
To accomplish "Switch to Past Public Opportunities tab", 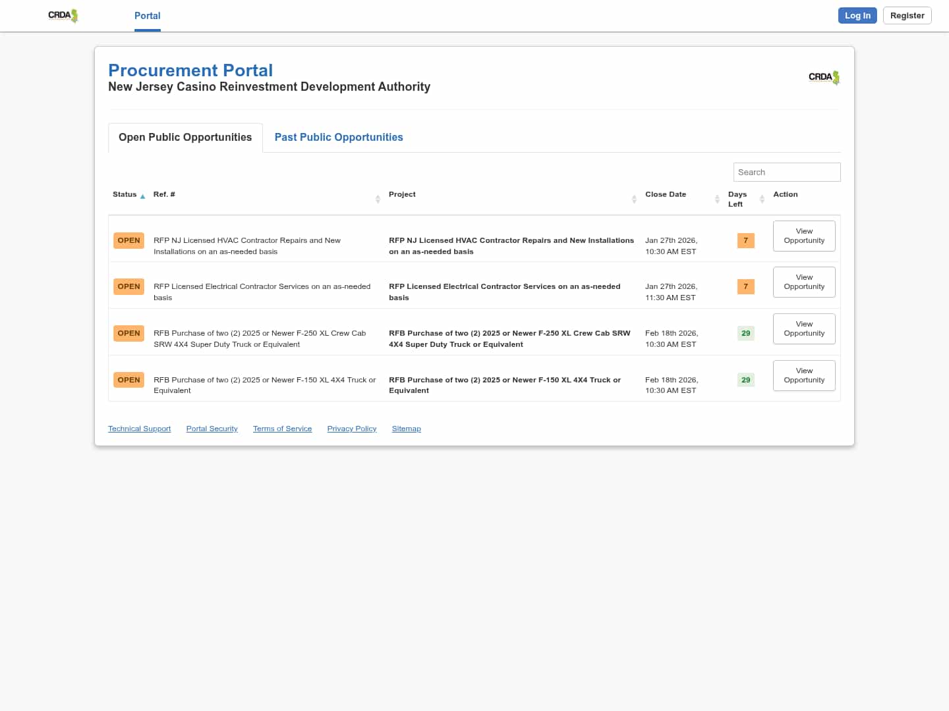I will (339, 137).
